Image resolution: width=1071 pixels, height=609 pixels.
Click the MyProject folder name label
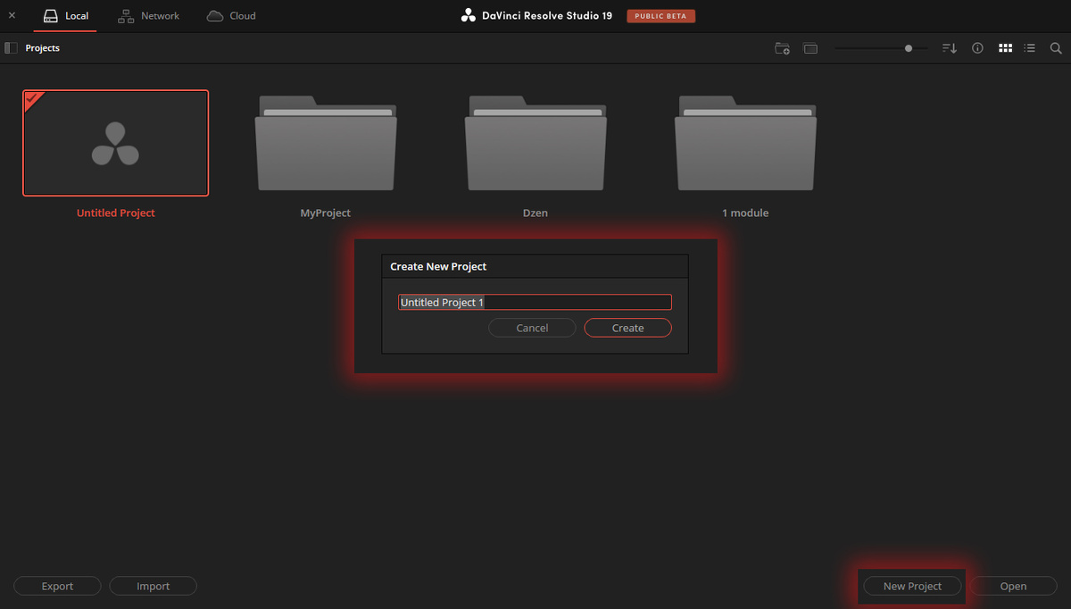(326, 213)
